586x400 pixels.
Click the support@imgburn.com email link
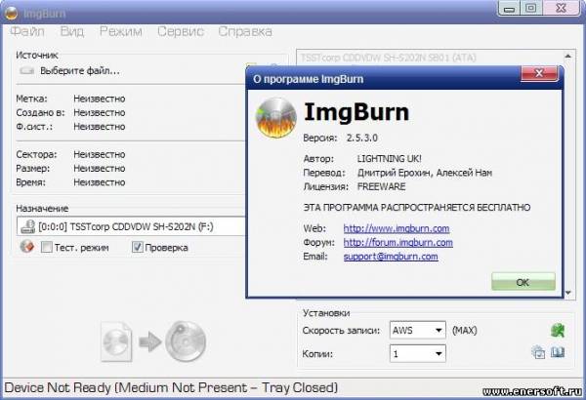(x=391, y=257)
